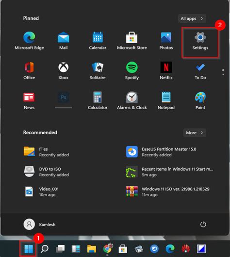Launch the Office app

coord(29,70)
